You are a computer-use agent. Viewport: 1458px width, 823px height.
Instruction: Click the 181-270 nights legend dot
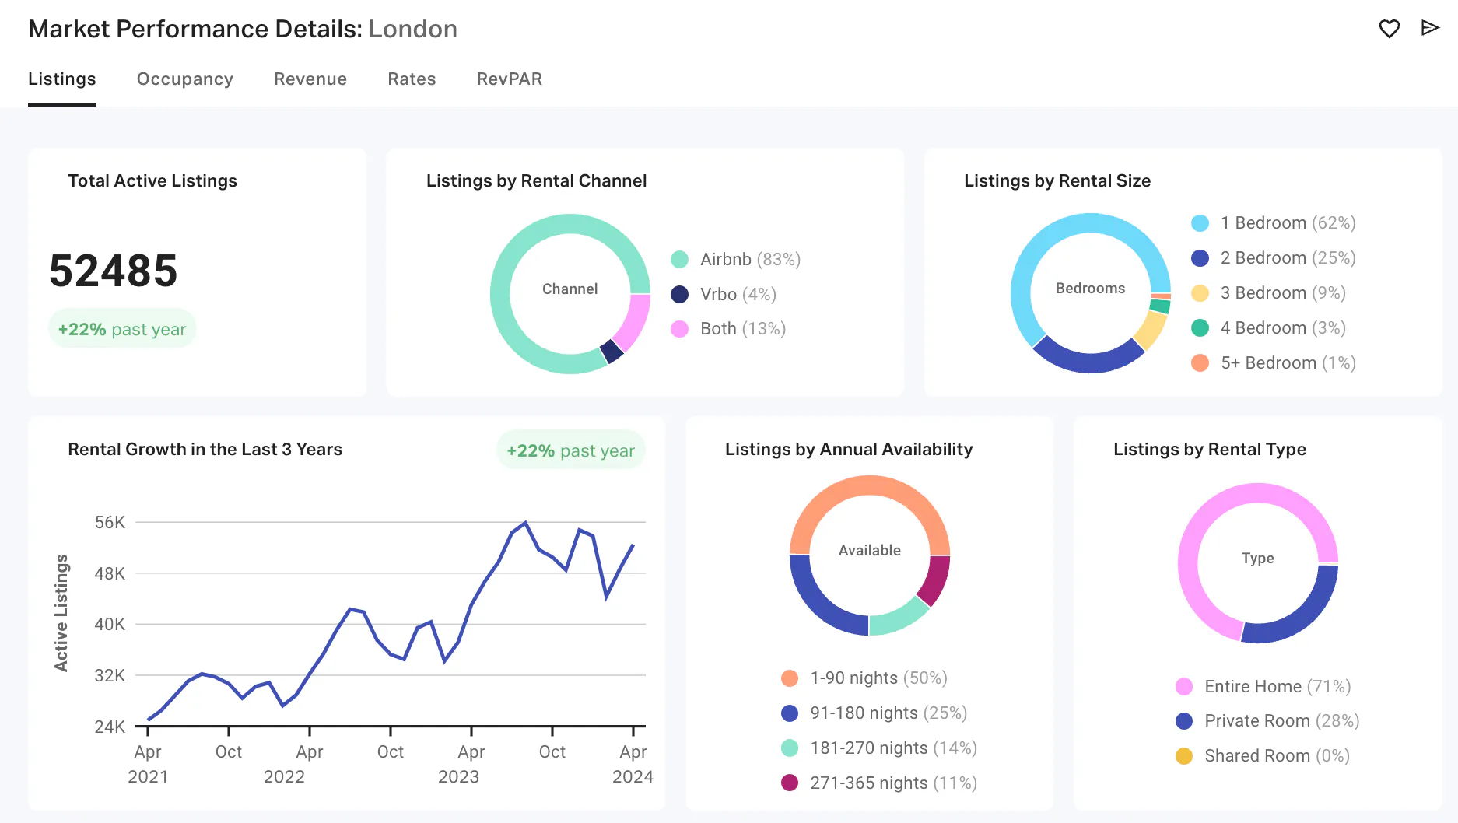coord(790,748)
